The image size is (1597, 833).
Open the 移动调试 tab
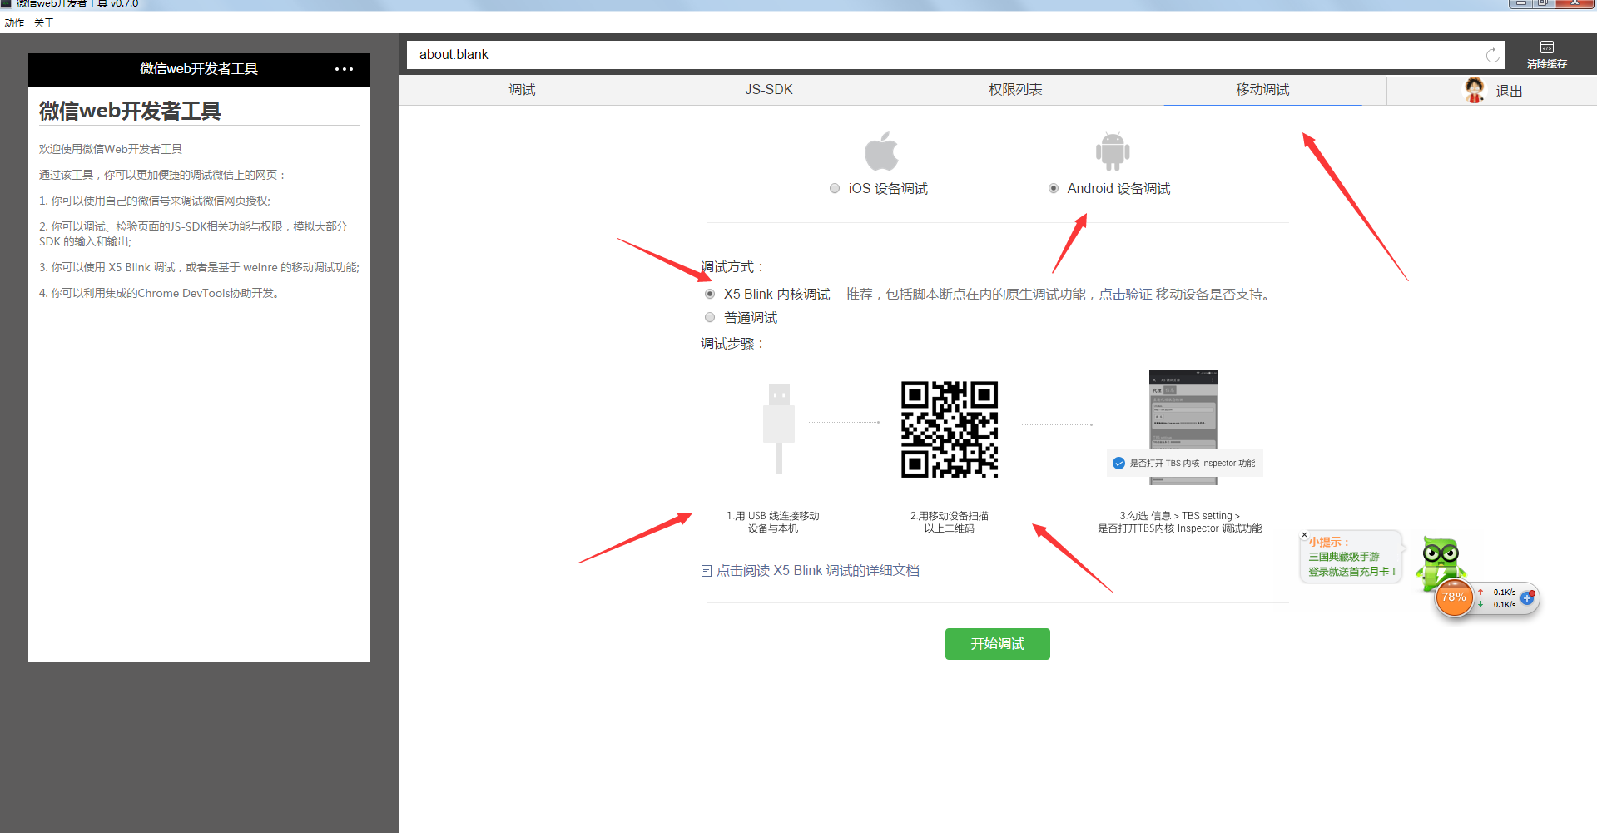1262,90
